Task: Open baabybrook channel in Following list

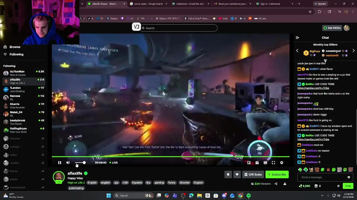Action: [23, 122]
